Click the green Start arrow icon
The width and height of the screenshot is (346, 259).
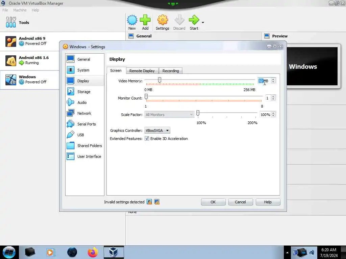[x=194, y=20]
